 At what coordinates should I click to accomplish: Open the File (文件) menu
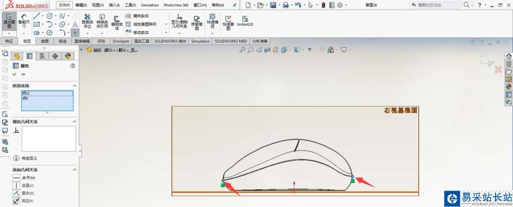click(65, 5)
